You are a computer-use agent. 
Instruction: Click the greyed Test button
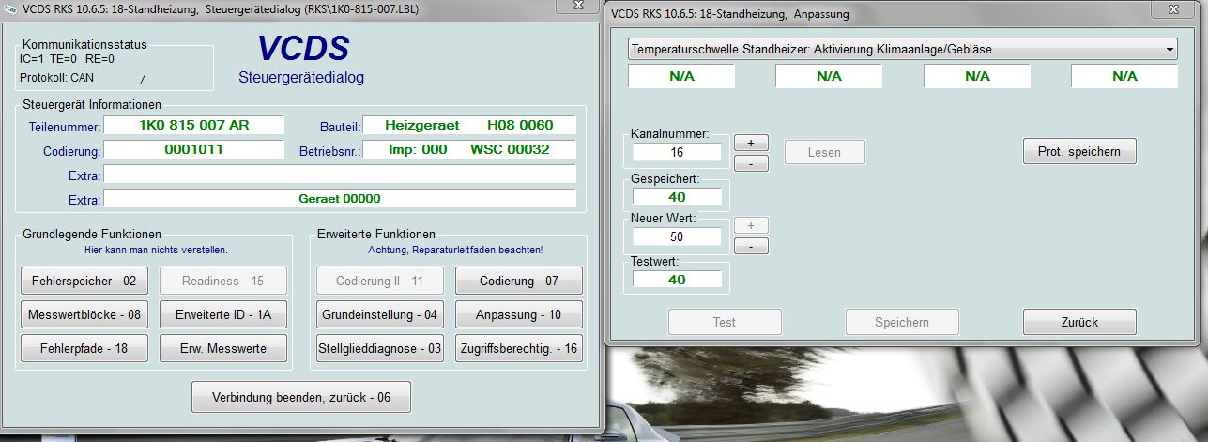pos(724,322)
